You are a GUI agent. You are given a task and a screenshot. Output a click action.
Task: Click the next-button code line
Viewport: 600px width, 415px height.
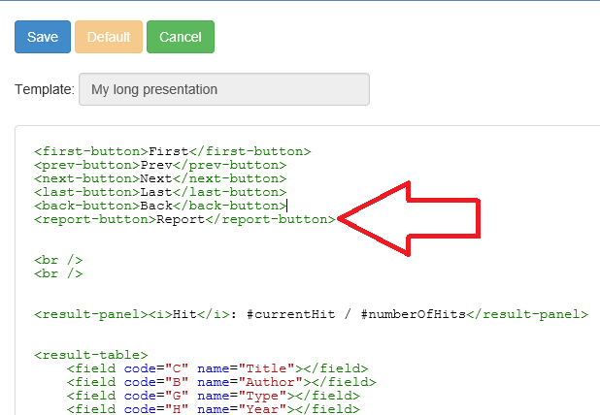click(160, 178)
